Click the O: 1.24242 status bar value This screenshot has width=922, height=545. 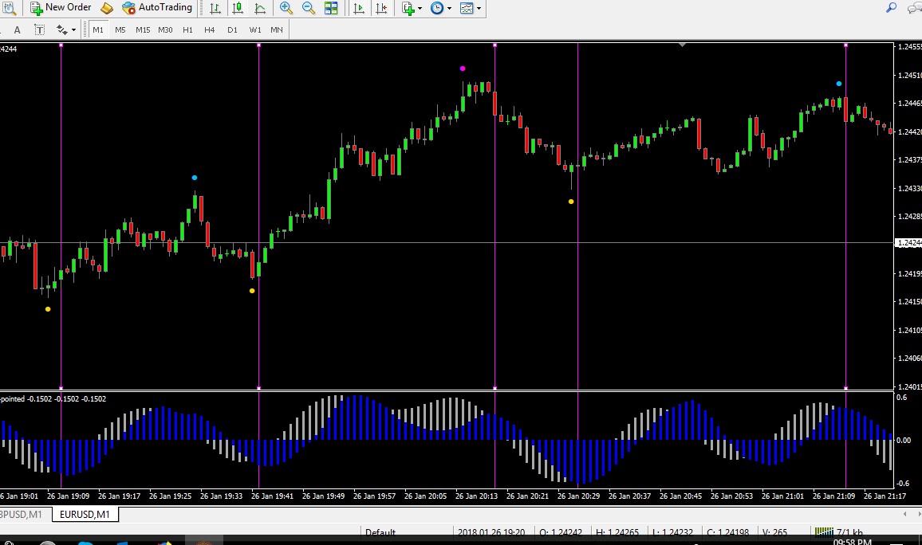[561, 533]
